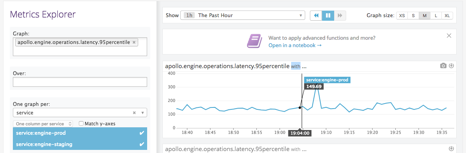Set graph size to XL
466x153 pixels.
pyautogui.click(x=447, y=16)
